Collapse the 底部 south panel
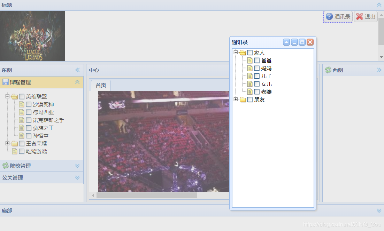This screenshot has height=231, width=384. [x=379, y=210]
